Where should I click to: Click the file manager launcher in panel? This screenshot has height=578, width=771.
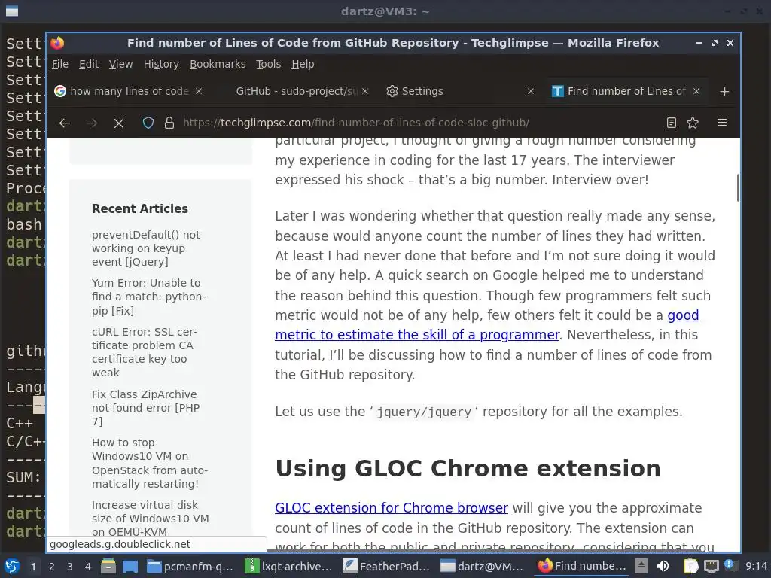click(x=108, y=566)
